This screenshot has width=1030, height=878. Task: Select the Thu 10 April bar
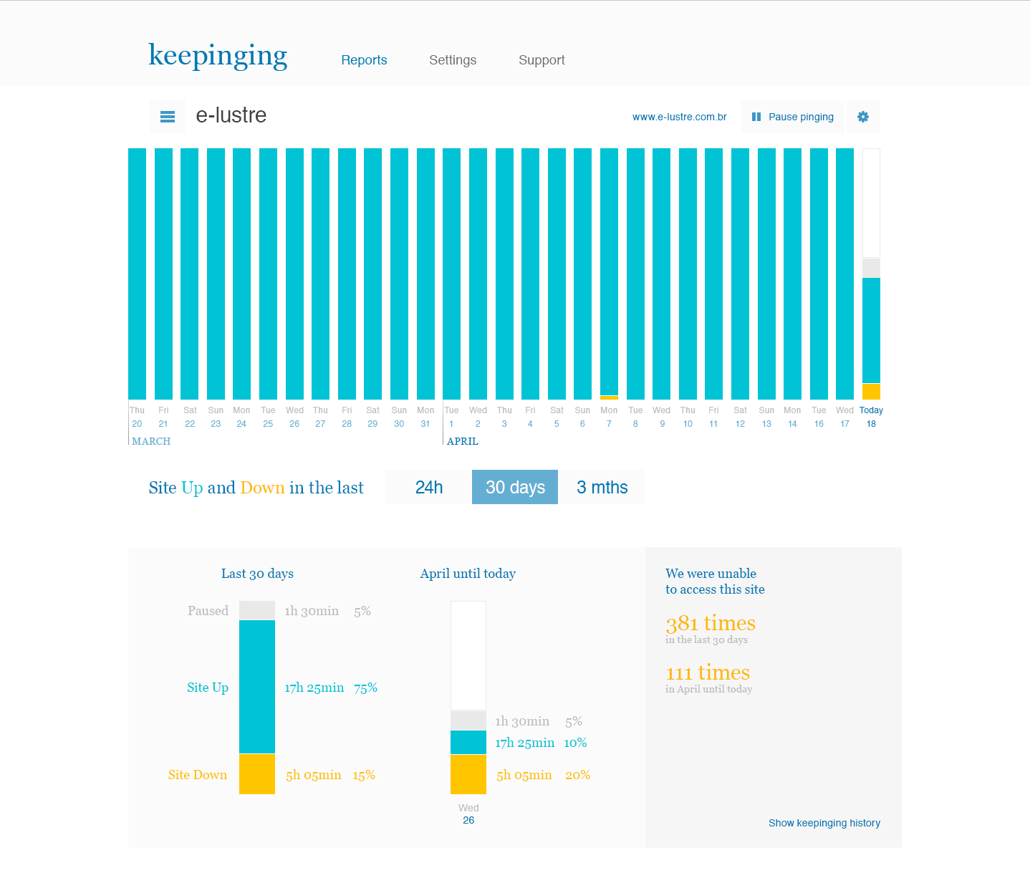coord(688,274)
